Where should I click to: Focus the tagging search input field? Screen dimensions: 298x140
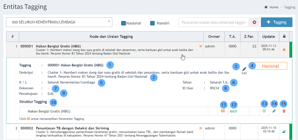(213, 22)
